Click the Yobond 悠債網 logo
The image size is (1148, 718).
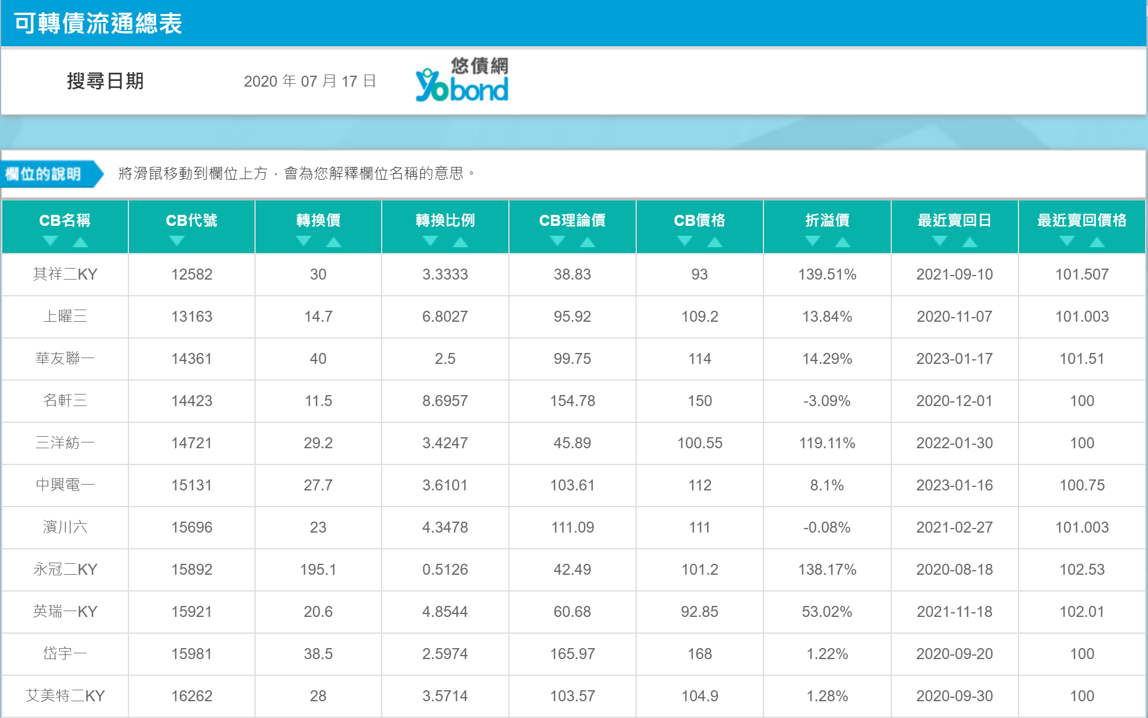click(x=462, y=80)
